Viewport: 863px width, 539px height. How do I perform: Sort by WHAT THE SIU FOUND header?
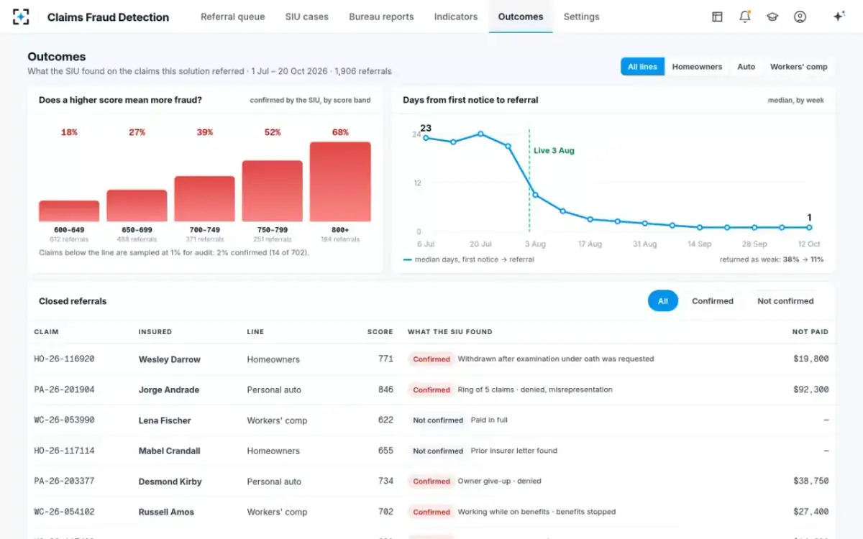tap(450, 332)
